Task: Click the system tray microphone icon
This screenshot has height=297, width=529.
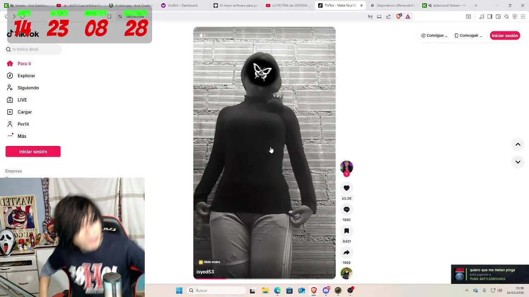Action: (484, 290)
